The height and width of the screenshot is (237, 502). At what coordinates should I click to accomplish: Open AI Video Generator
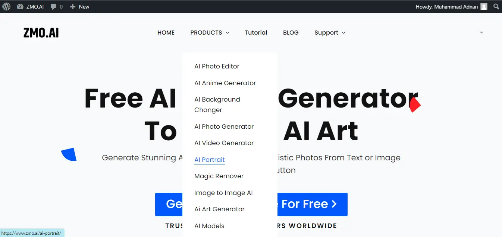point(224,143)
